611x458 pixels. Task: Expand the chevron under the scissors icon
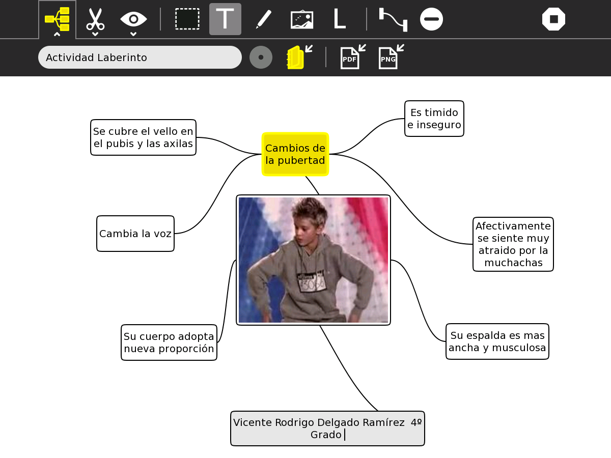[95, 34]
